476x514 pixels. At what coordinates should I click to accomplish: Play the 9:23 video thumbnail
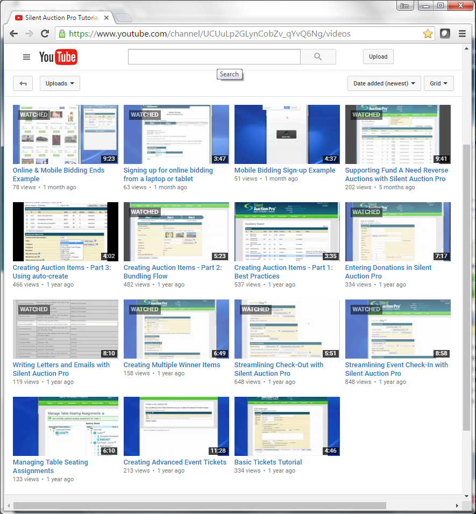[x=66, y=134]
